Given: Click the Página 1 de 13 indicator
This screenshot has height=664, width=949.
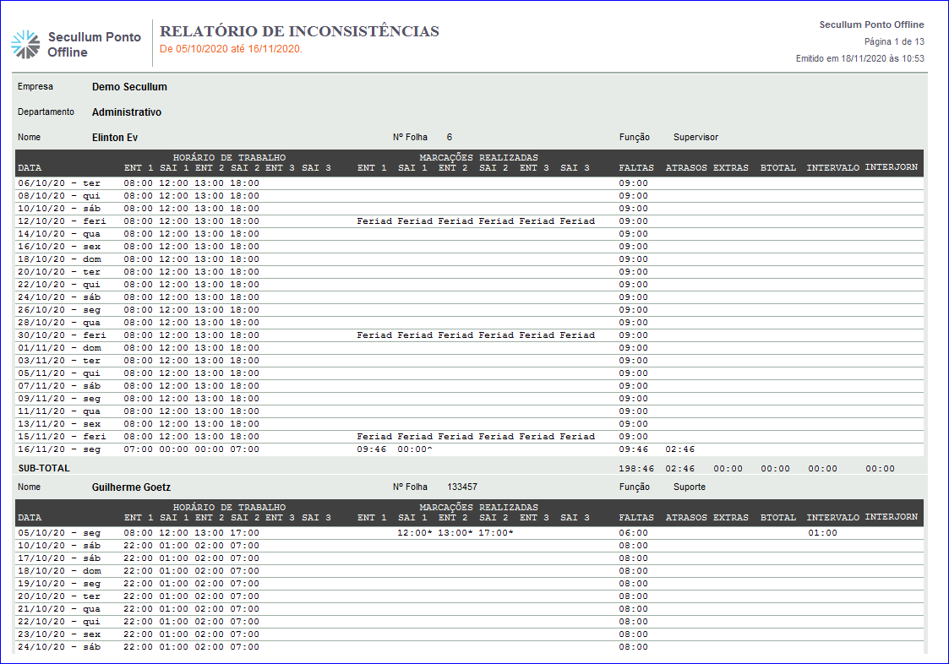Looking at the screenshot, I should pos(893,41).
